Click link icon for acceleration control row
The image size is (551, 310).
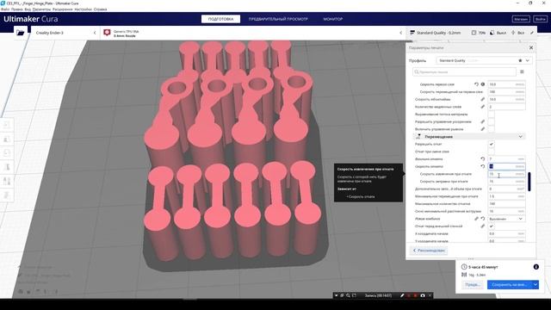tap(482, 121)
